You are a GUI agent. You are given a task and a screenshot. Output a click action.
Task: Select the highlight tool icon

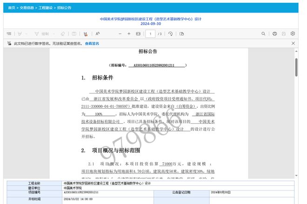tap(20, 34)
